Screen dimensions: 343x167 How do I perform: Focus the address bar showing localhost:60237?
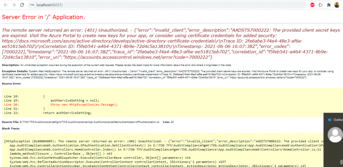[167, 5]
